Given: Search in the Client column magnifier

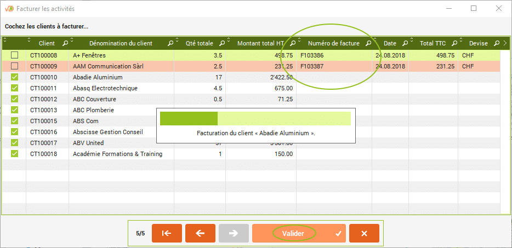Looking at the screenshot, I should pos(65,43).
